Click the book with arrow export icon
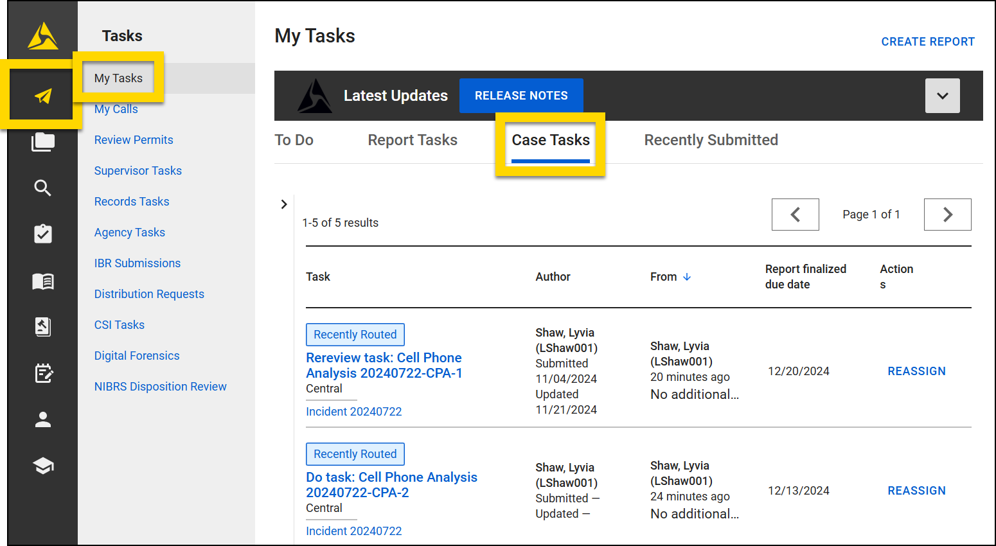 42,326
